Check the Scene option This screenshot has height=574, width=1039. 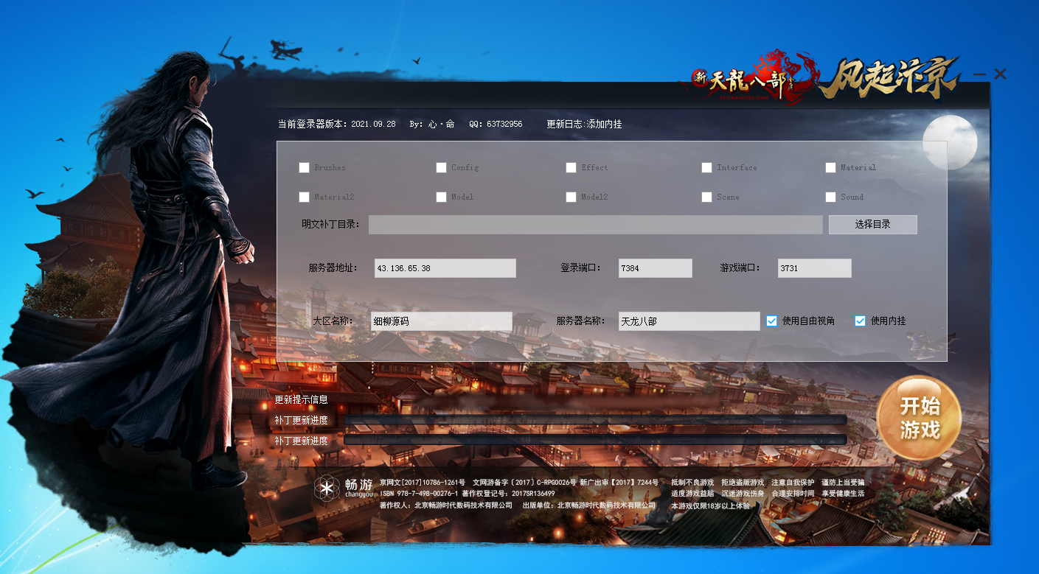(706, 197)
